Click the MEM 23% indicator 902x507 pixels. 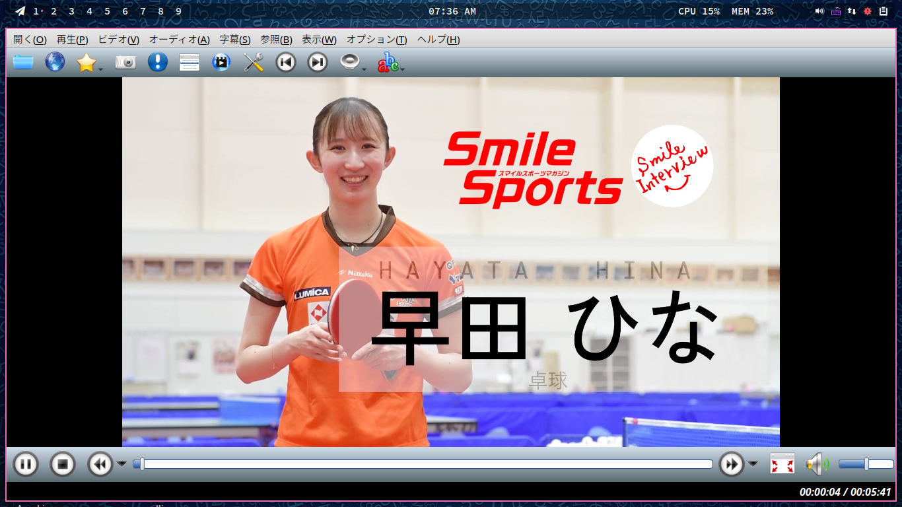(752, 11)
